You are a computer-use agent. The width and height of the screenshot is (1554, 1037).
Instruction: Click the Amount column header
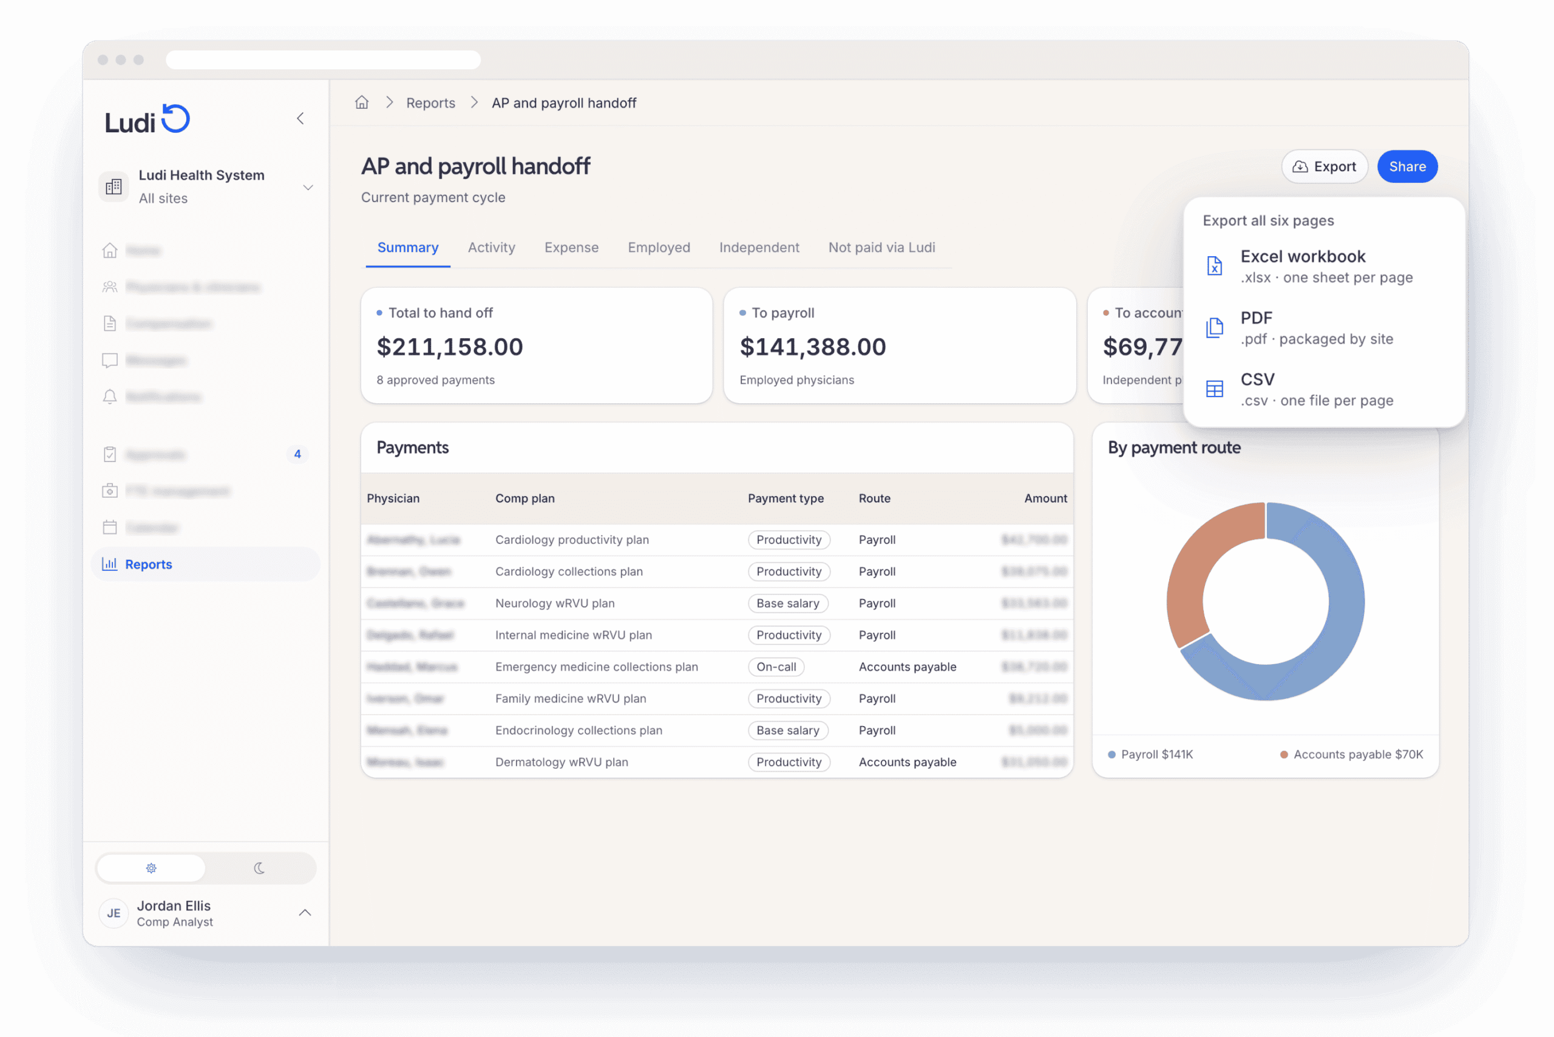pyautogui.click(x=1045, y=498)
